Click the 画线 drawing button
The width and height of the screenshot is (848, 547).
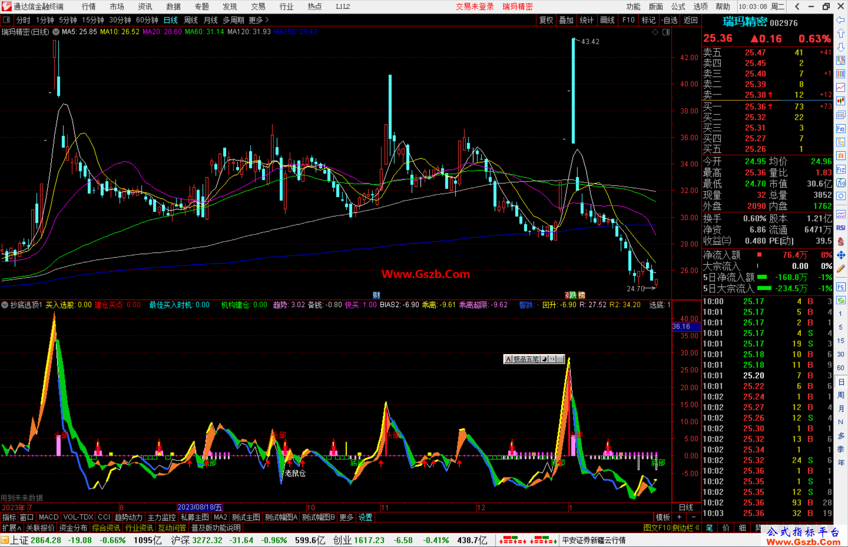click(x=607, y=20)
